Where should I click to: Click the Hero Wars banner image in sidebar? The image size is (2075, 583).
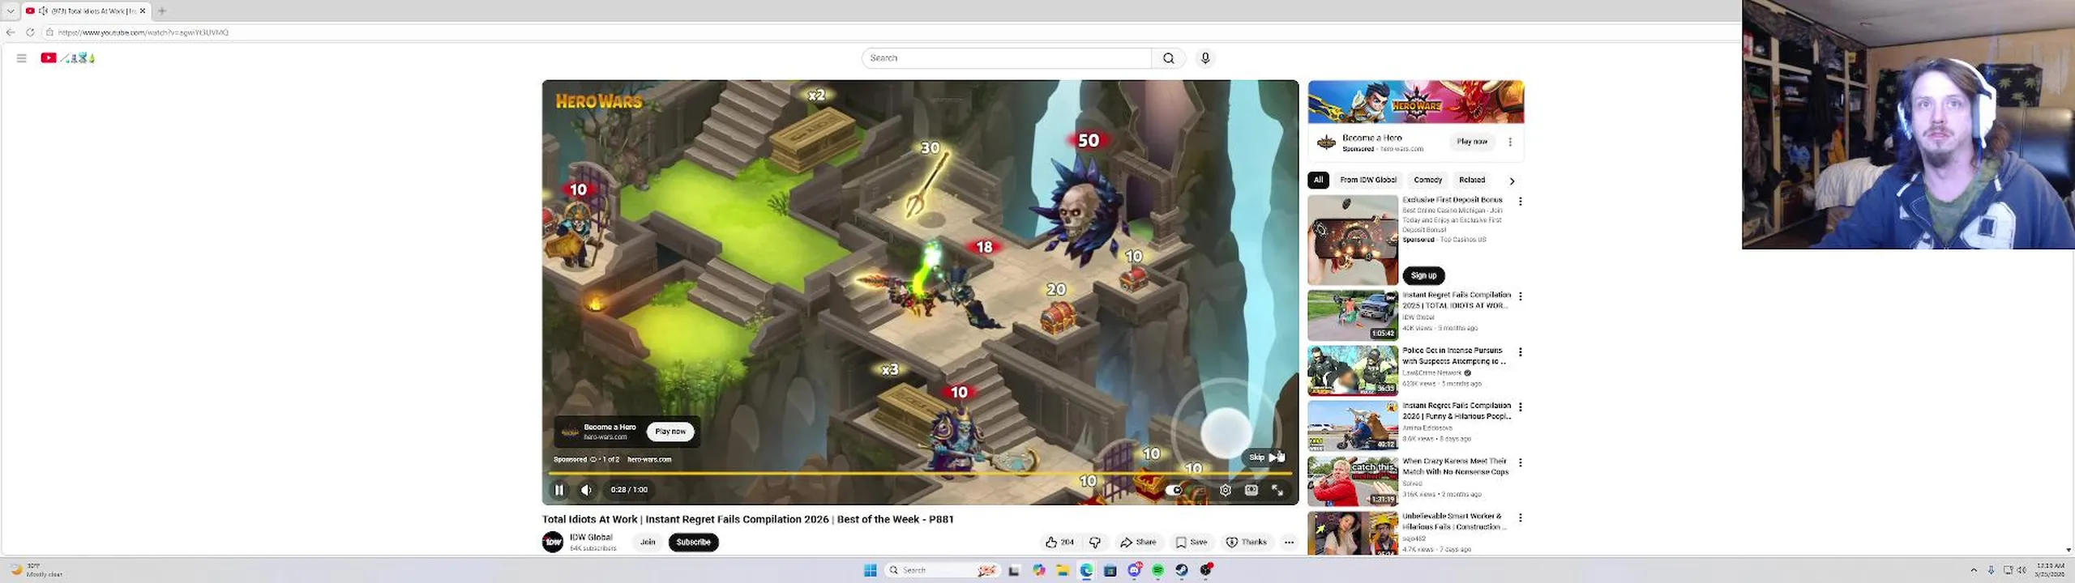pyautogui.click(x=1416, y=102)
